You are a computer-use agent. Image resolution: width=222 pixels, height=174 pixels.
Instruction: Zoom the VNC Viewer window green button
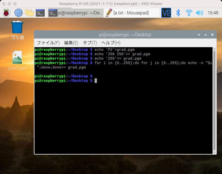click(x=15, y=4)
